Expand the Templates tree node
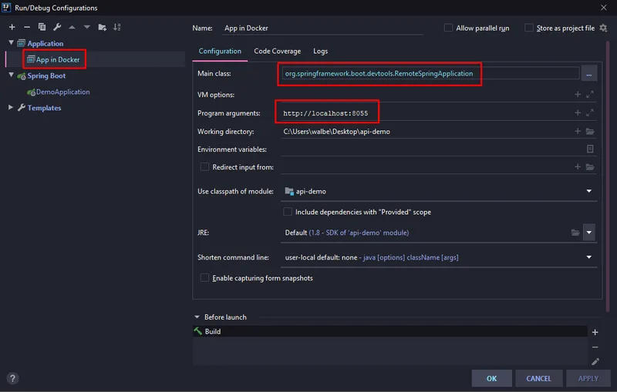The height and width of the screenshot is (392, 617). pyautogui.click(x=11, y=107)
